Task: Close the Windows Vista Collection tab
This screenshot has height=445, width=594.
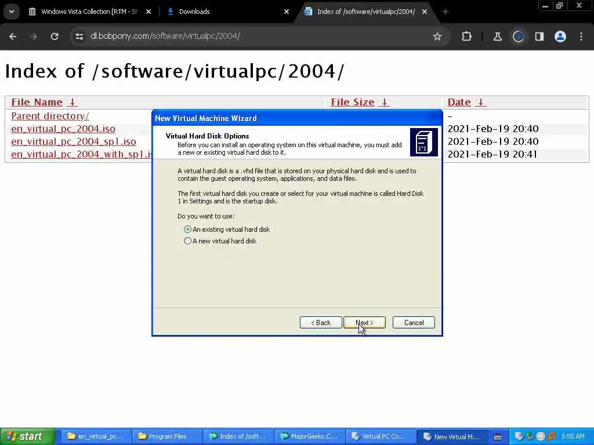Action: [148, 12]
